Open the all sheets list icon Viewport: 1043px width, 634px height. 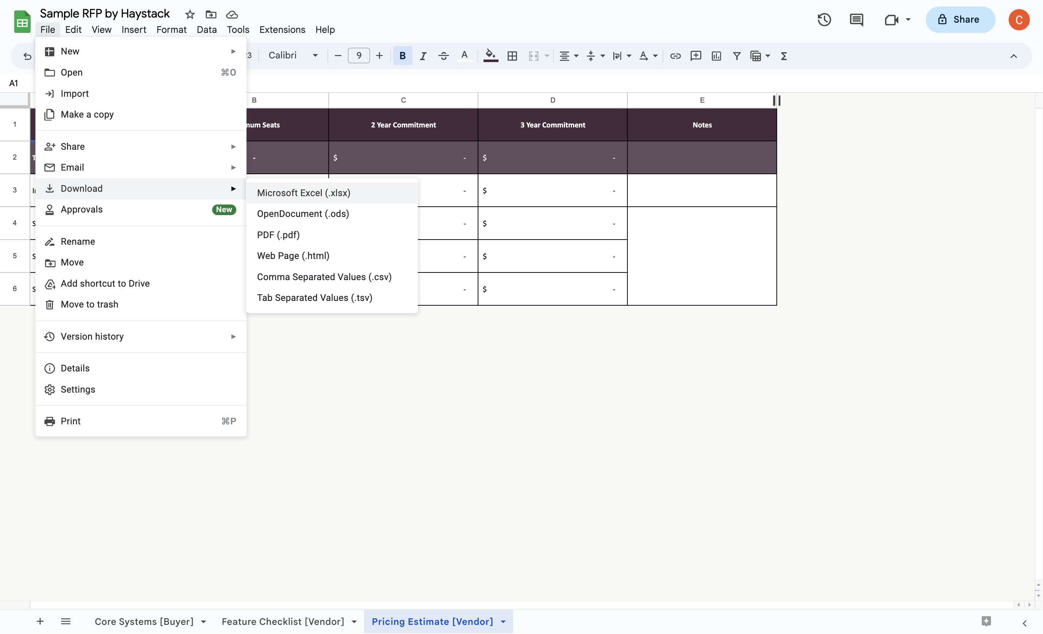(x=66, y=621)
